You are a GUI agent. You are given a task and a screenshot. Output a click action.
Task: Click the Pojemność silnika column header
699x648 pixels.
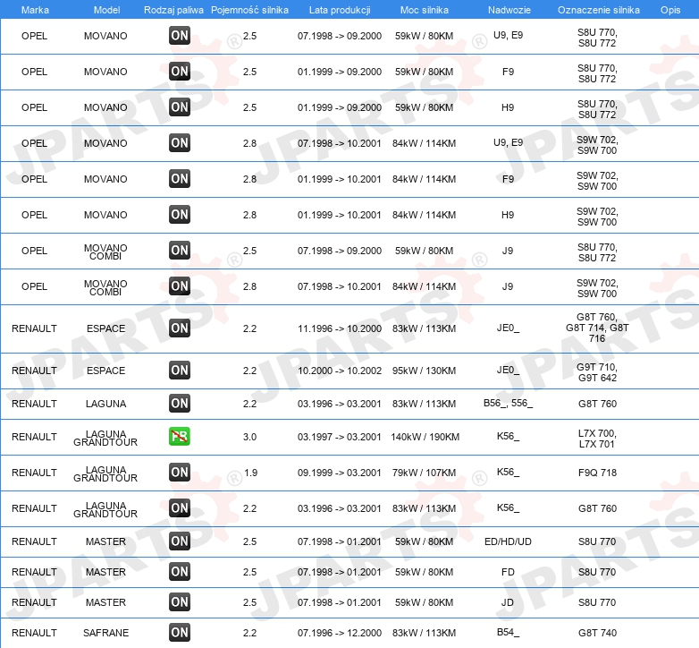[x=249, y=10]
